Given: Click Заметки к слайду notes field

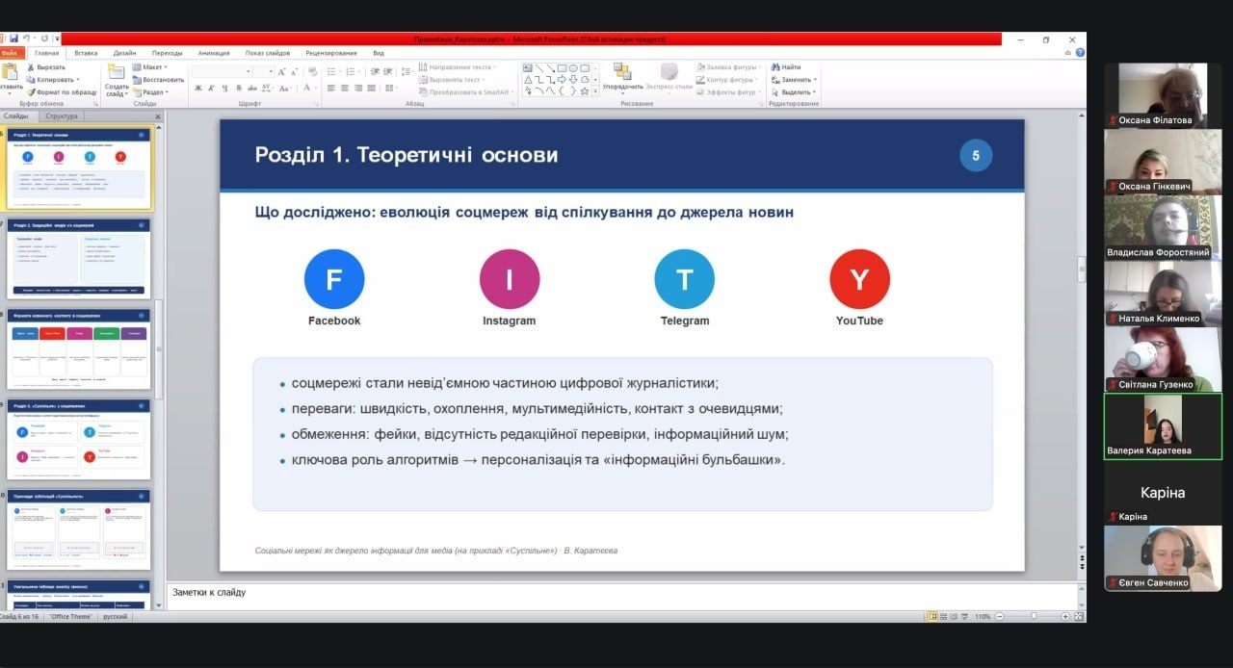Looking at the screenshot, I should pos(621,593).
